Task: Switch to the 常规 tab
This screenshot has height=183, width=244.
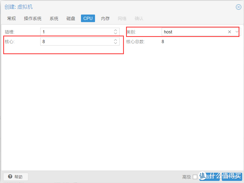Action: click(x=11, y=18)
